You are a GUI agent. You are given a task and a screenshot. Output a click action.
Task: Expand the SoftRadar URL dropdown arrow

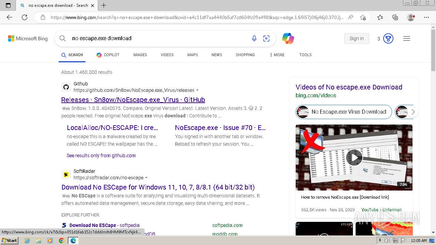[x=146, y=178]
